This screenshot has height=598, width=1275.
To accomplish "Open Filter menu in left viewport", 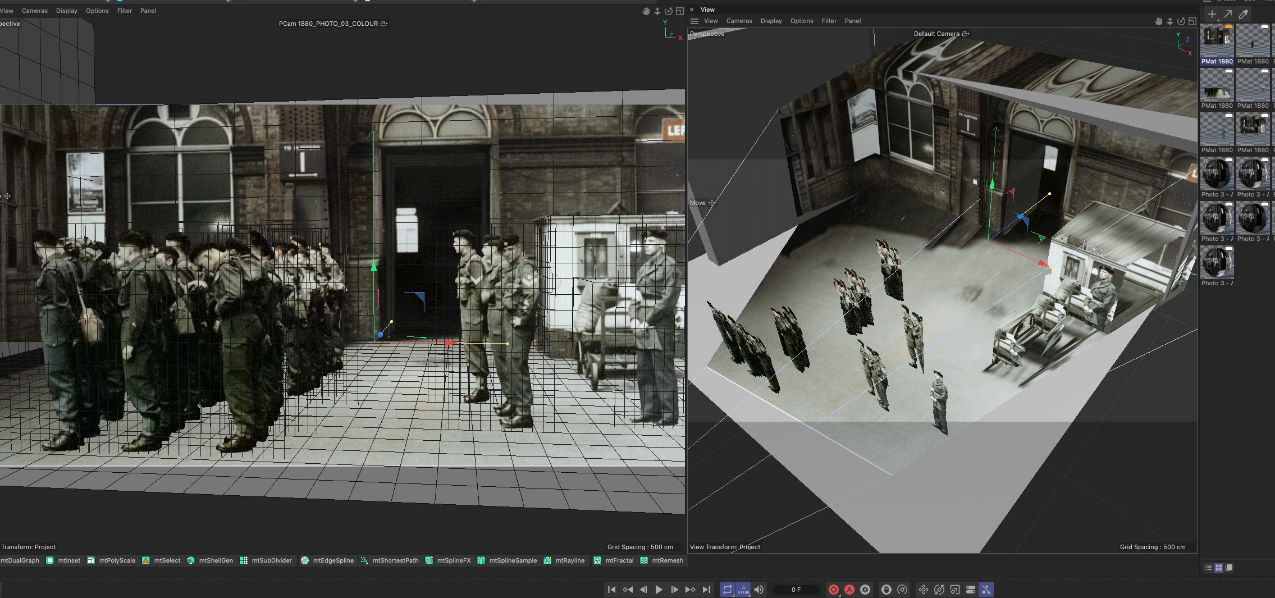I will coord(125,11).
